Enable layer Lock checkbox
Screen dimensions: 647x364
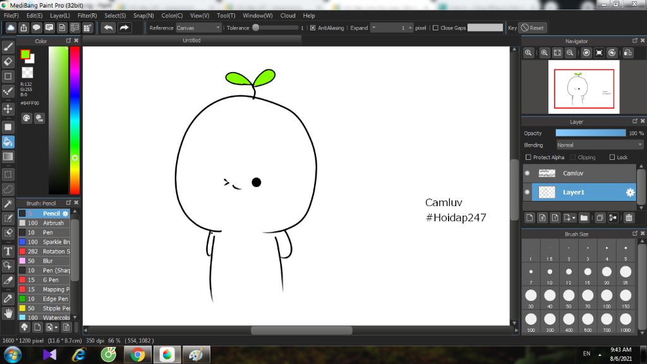pos(612,157)
